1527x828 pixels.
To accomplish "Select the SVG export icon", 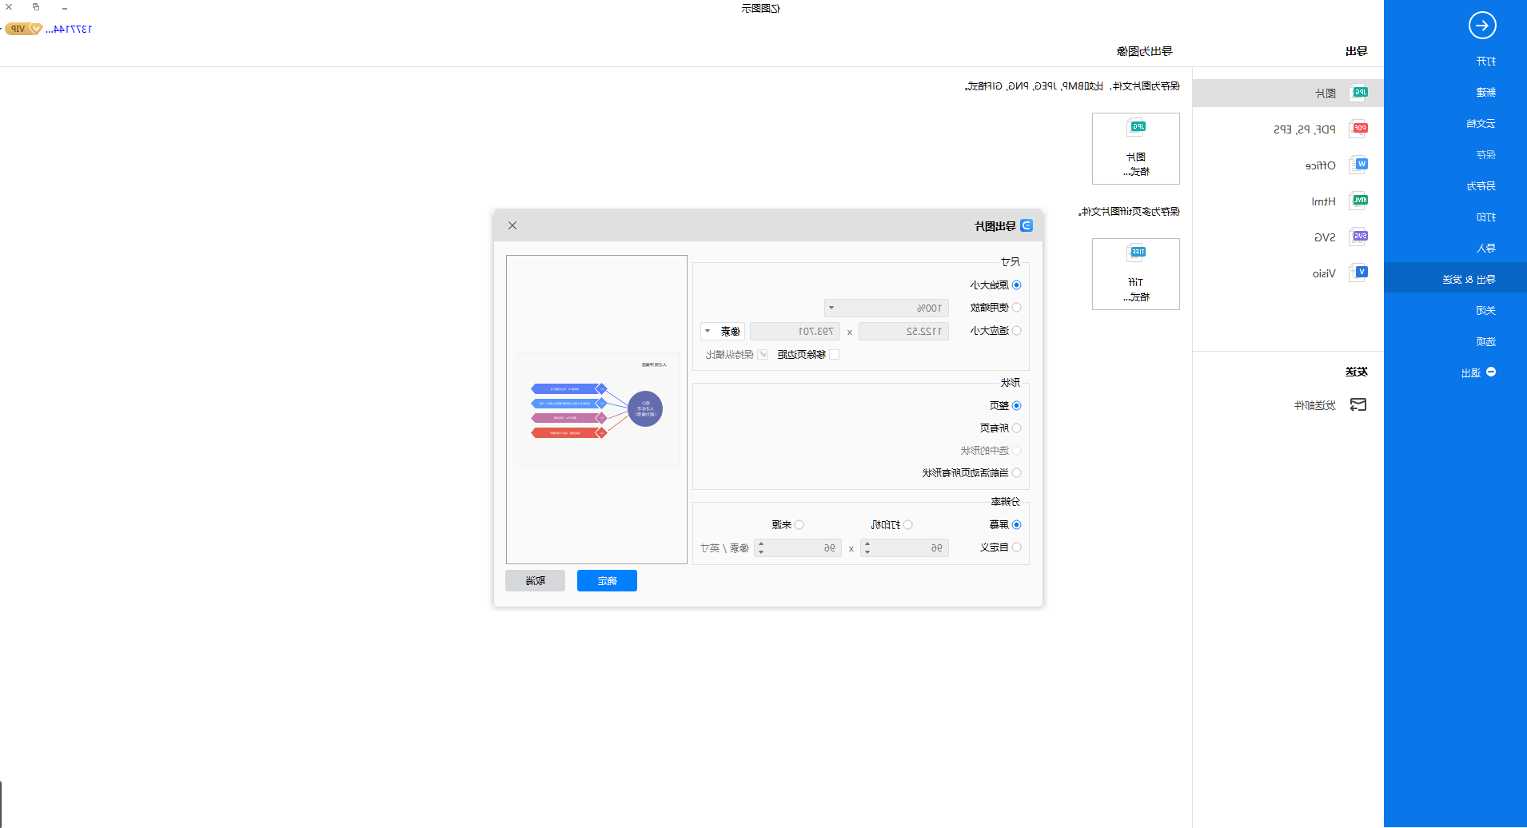I will pyautogui.click(x=1359, y=237).
